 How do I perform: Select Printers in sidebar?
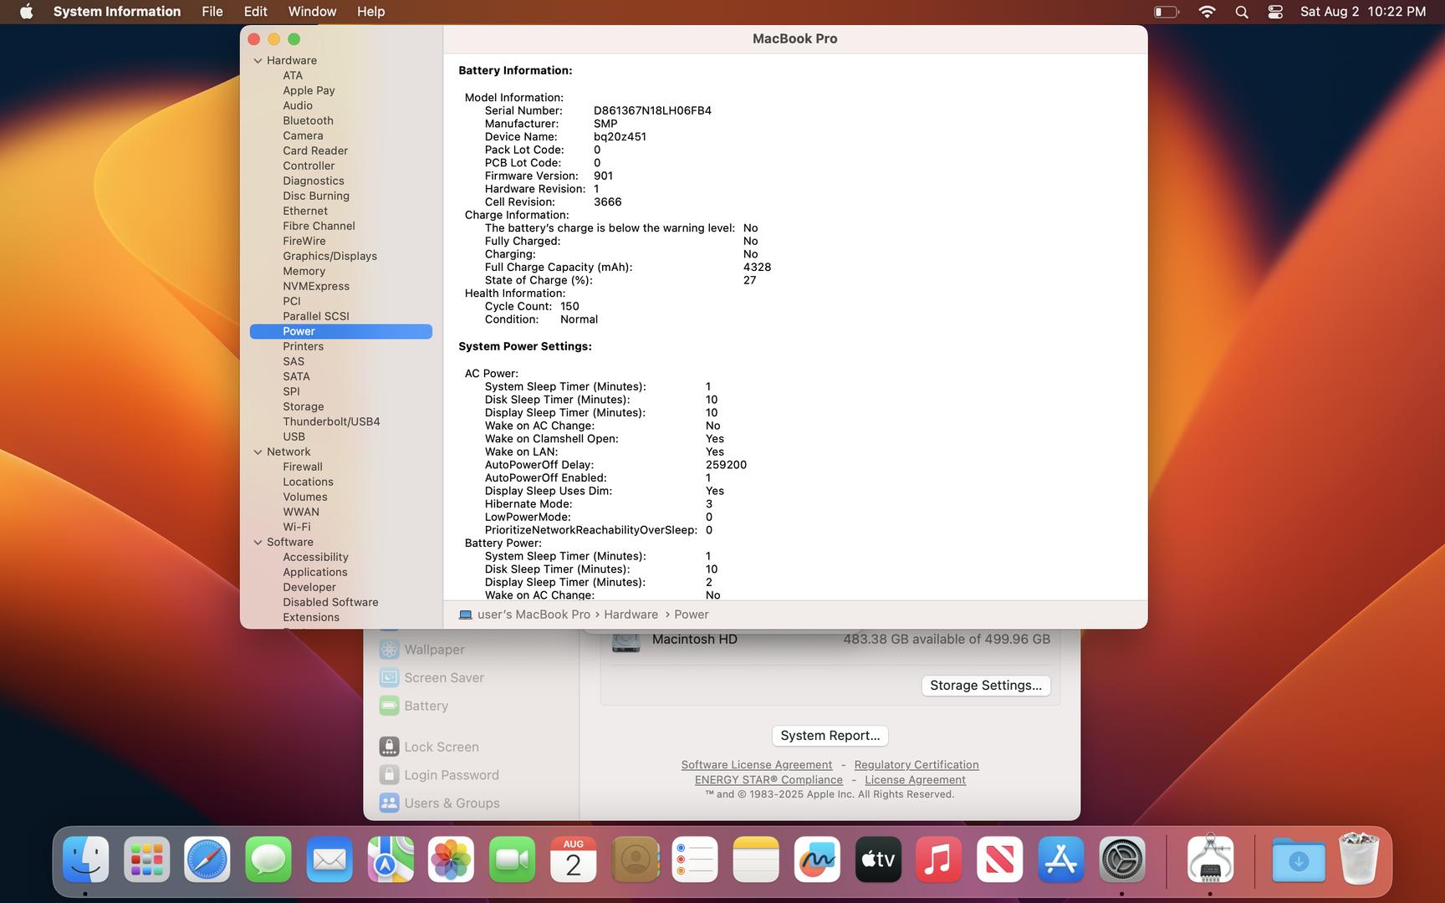point(303,347)
